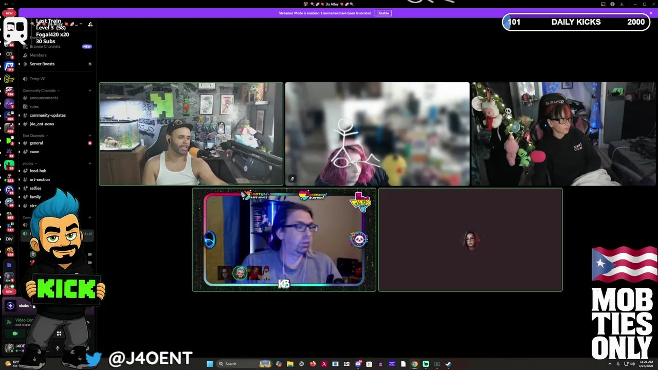Image resolution: width=658 pixels, height=370 pixels.
Task: Click the system tray volume icon
Action: pos(632,364)
